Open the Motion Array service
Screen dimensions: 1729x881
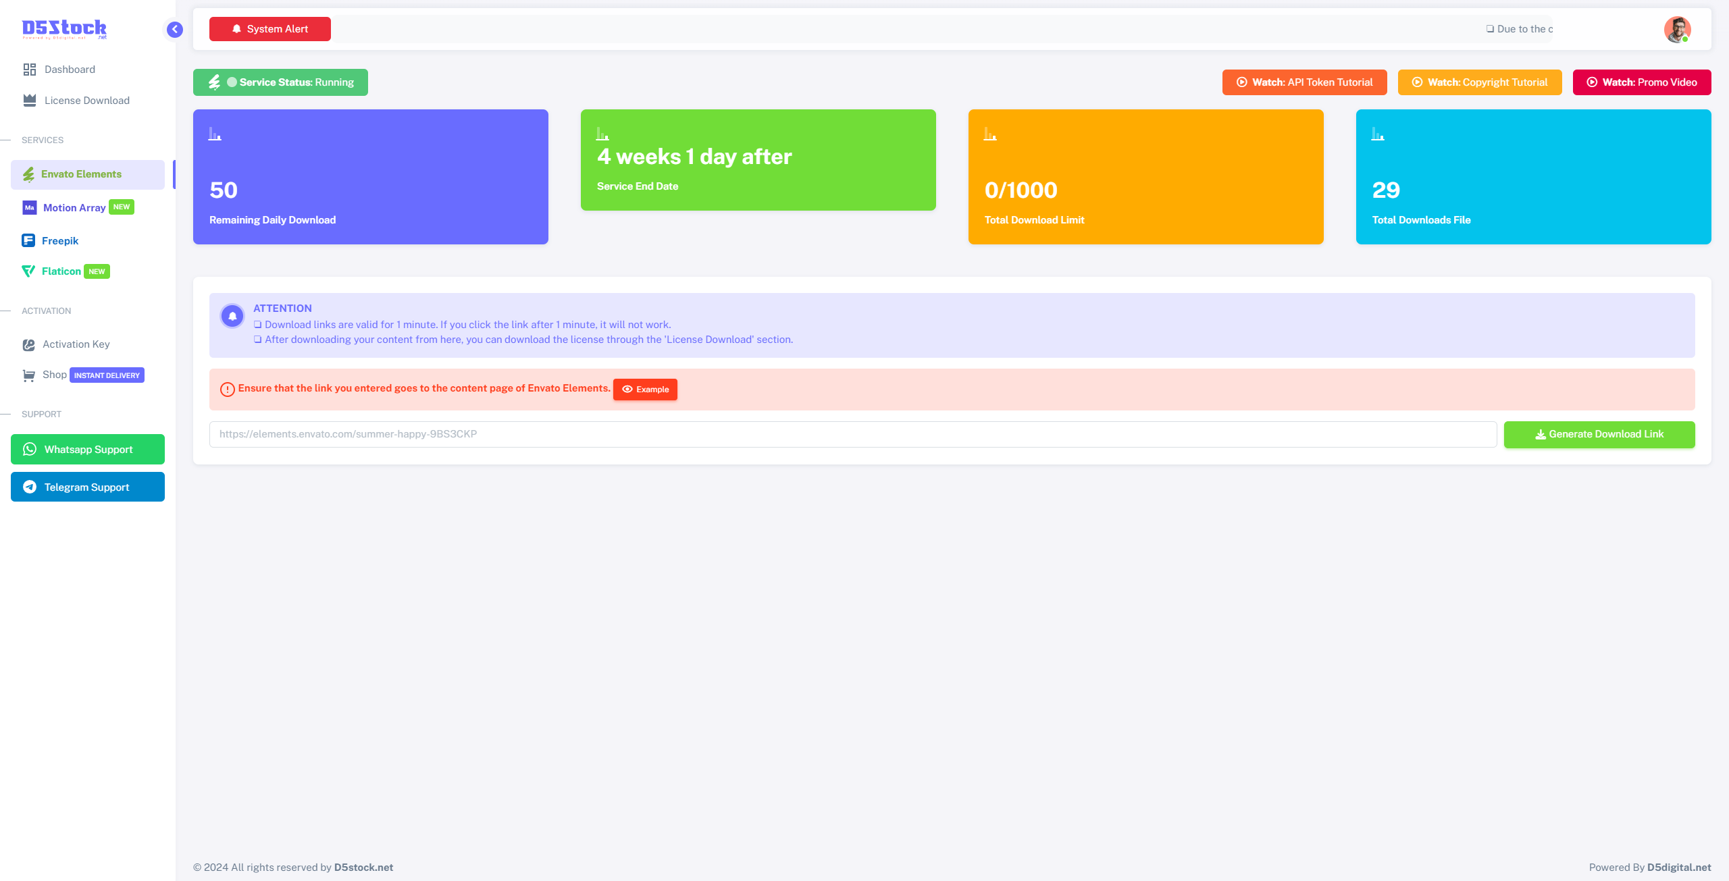click(74, 208)
